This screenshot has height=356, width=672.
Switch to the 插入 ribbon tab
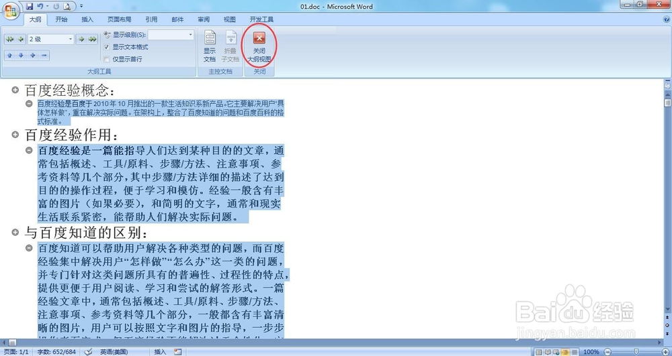point(87,19)
